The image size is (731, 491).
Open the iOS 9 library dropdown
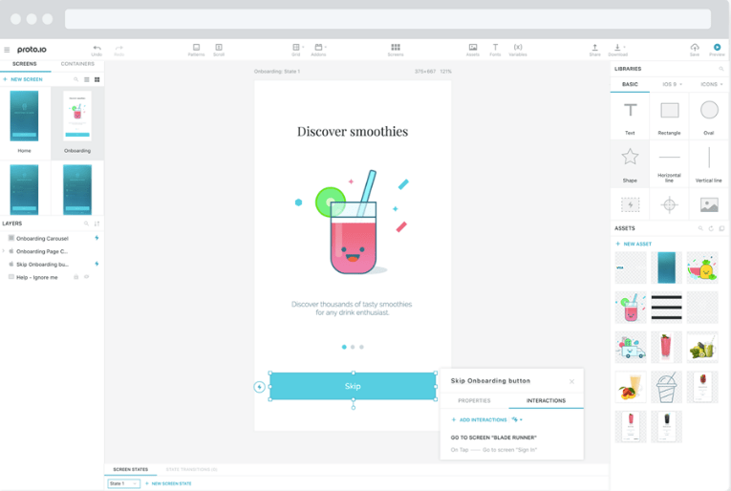coord(673,84)
